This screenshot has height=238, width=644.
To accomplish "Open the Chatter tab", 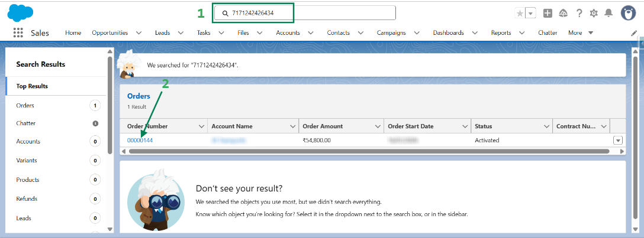I will (548, 32).
